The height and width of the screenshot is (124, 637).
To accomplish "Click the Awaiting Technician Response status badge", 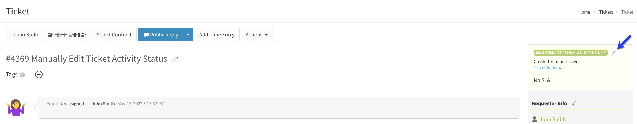I will pyautogui.click(x=570, y=53).
